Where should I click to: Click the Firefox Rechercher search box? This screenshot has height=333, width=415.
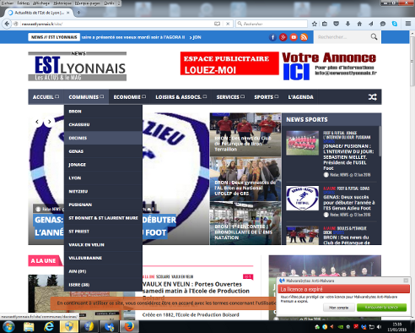pos(272,24)
